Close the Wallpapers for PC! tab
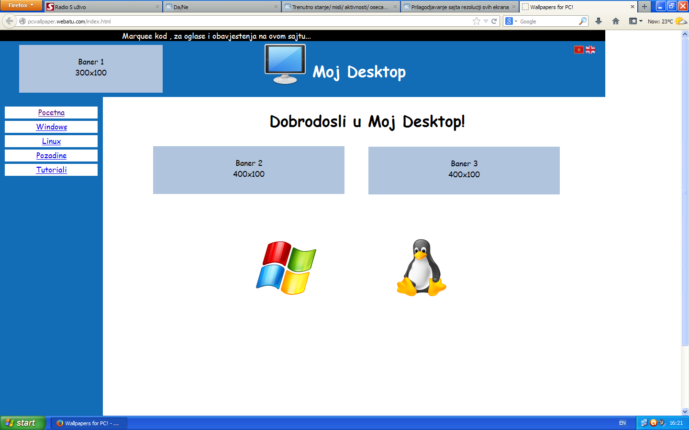Screen dimensions: 689x430 [x=632, y=7]
